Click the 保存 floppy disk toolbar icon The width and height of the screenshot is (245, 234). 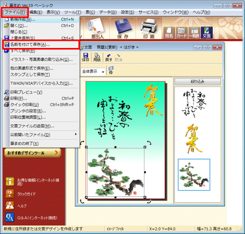[x=123, y=29]
